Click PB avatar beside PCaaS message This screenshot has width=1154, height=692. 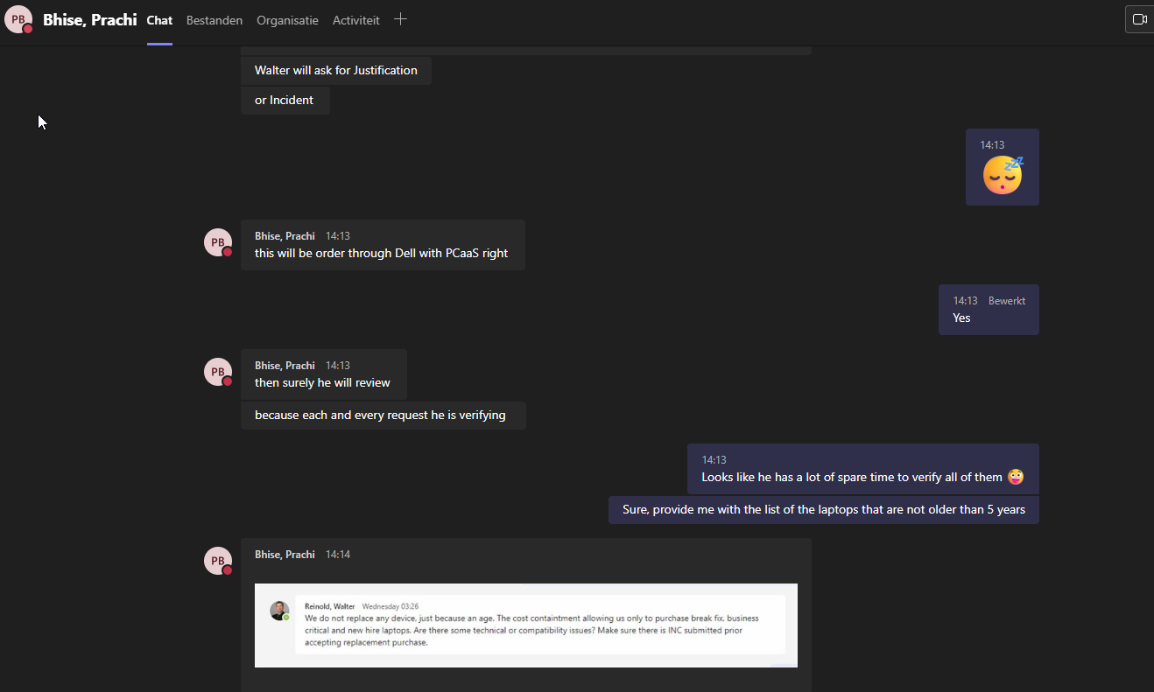pyautogui.click(x=218, y=242)
